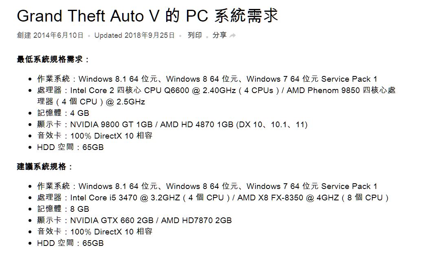442x254 pixels.
Task: Click HDD 空間 65GB in recommended specs list
Action: click(x=70, y=243)
